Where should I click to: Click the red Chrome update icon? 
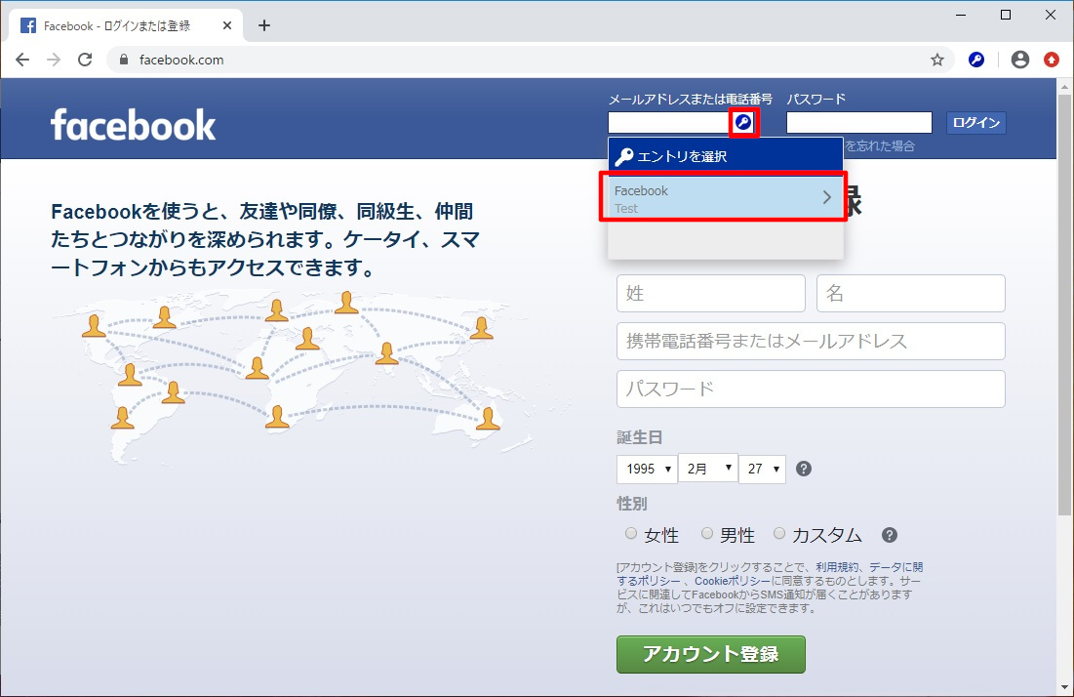click(1052, 60)
